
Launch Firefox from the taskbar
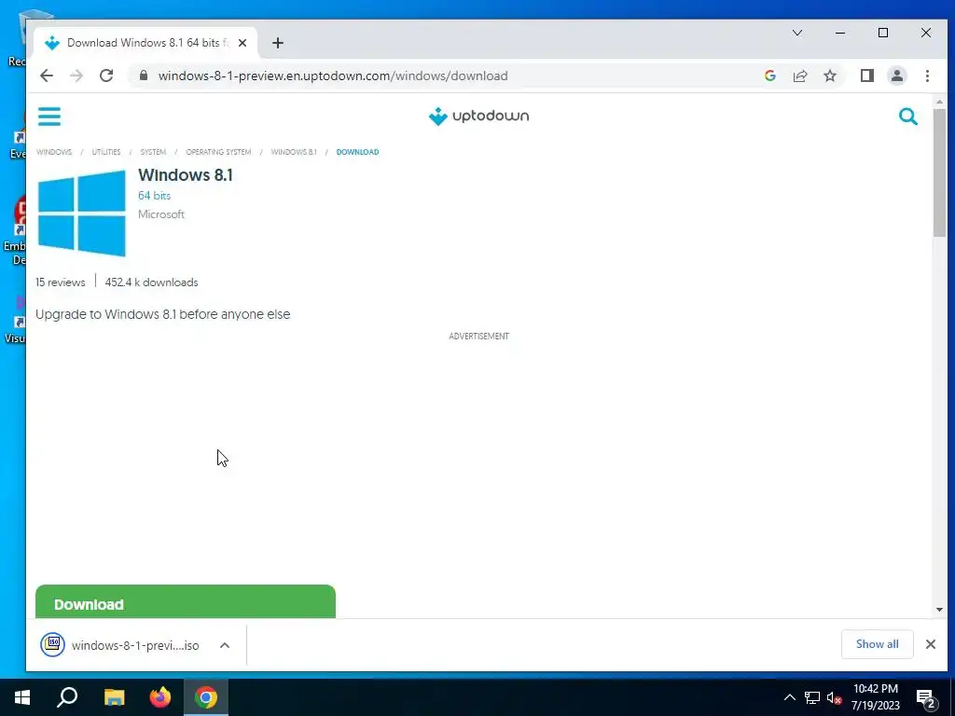(160, 697)
